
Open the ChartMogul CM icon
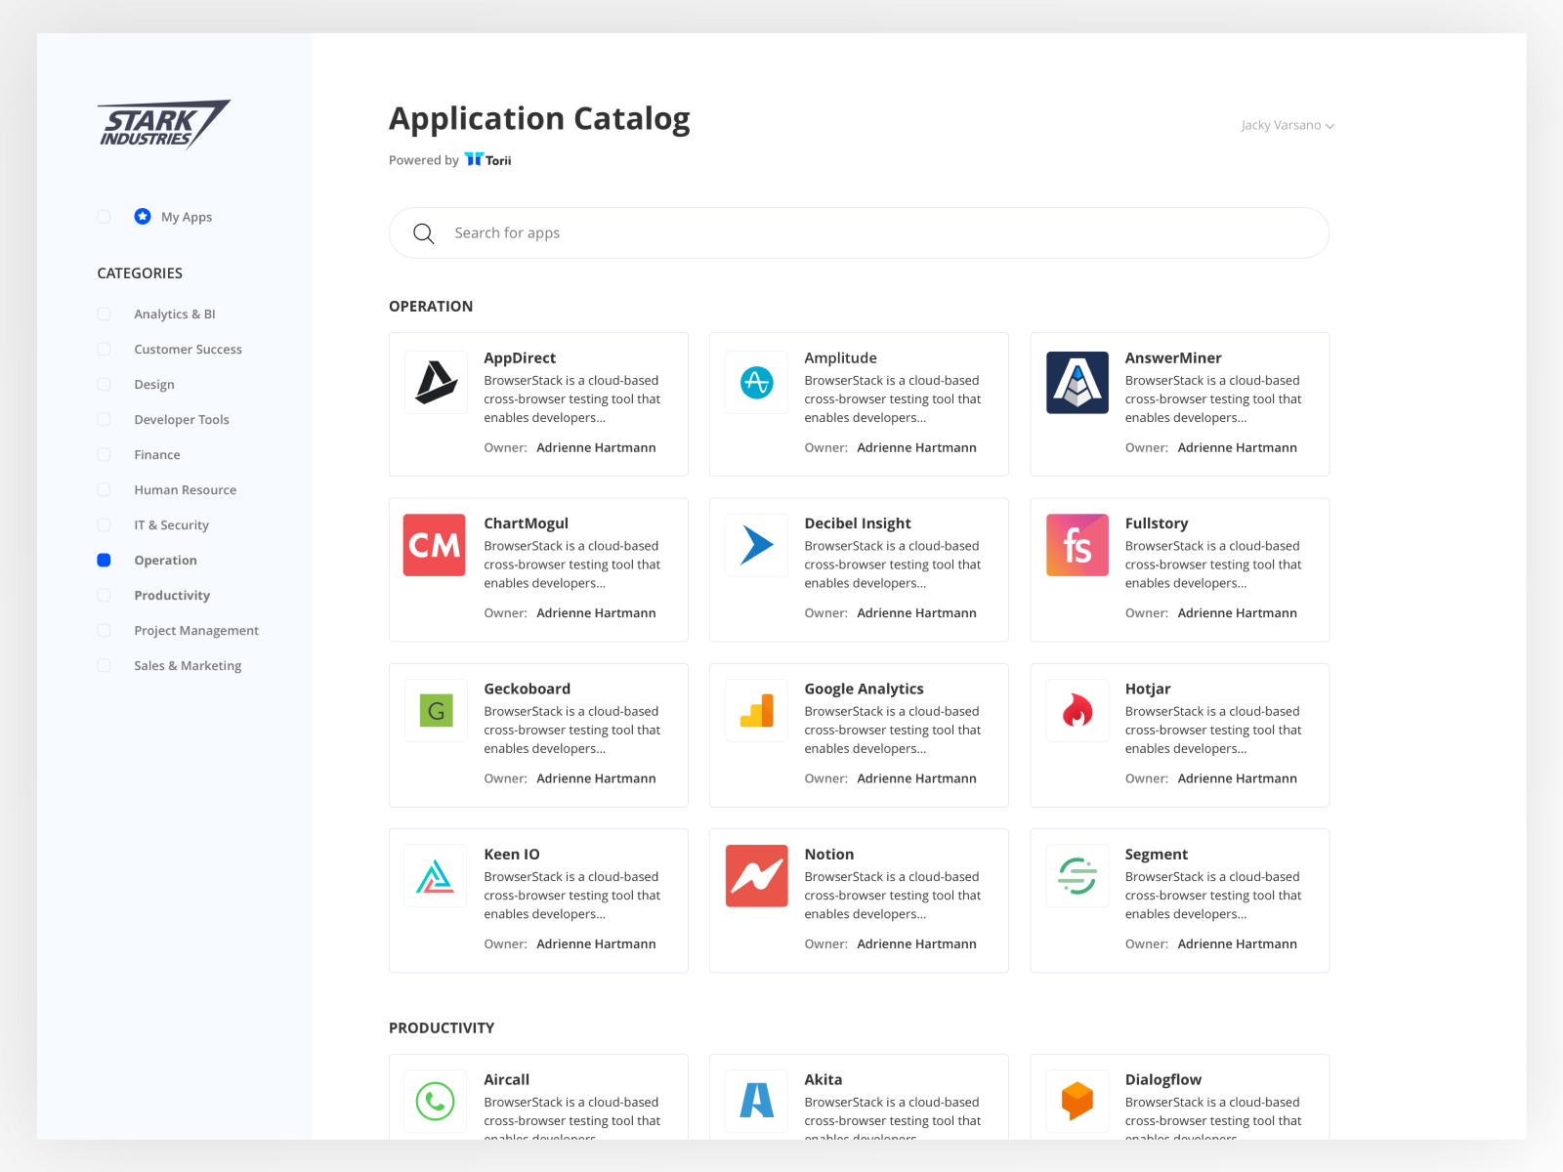click(435, 545)
